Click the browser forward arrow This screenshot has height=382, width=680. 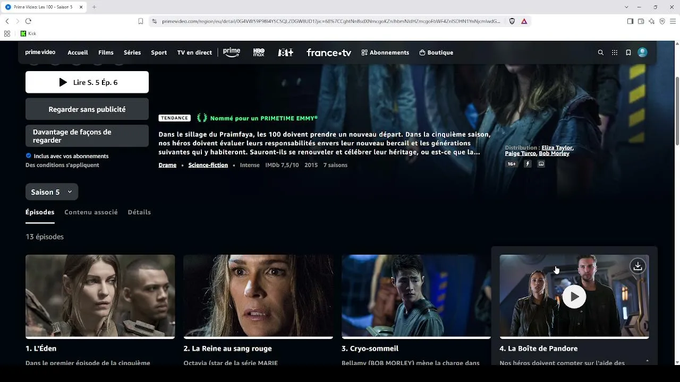click(18, 21)
